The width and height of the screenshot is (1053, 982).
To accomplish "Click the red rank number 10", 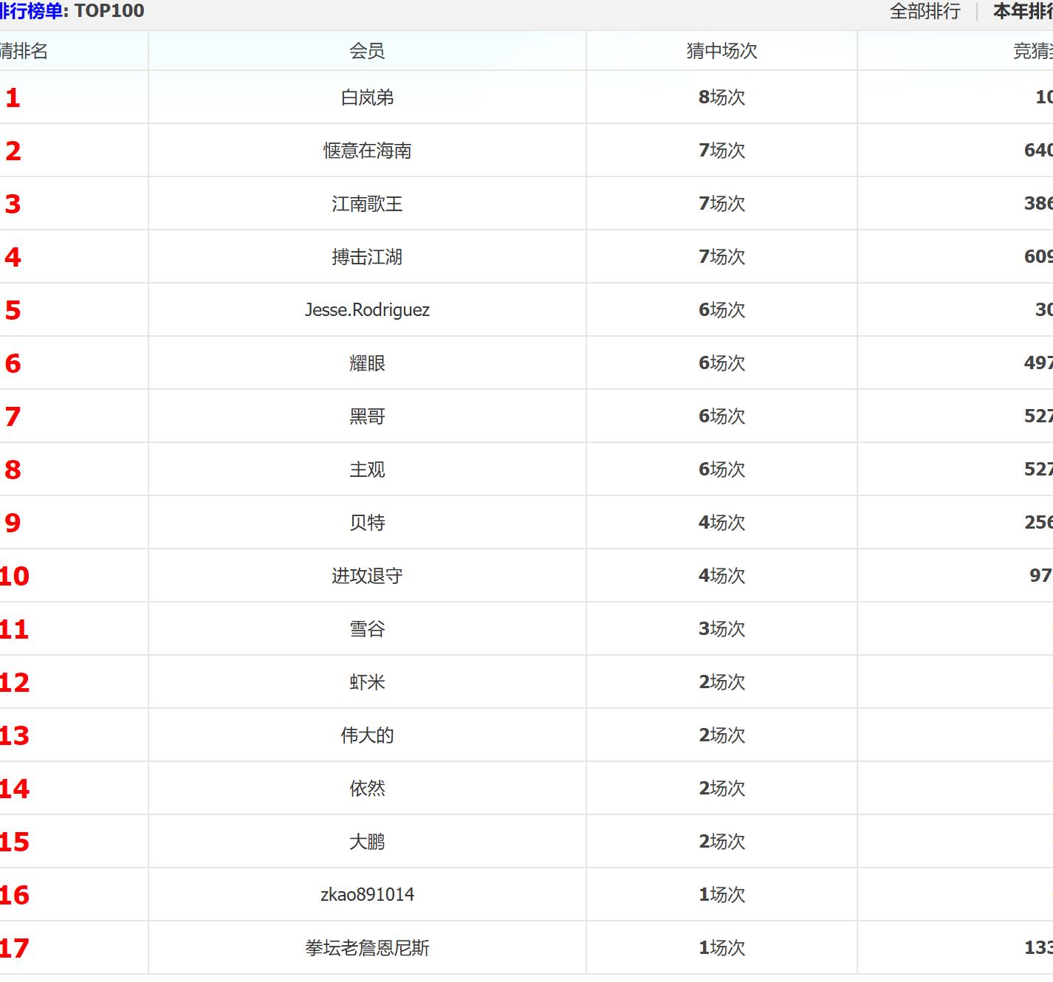I will tap(14, 576).
